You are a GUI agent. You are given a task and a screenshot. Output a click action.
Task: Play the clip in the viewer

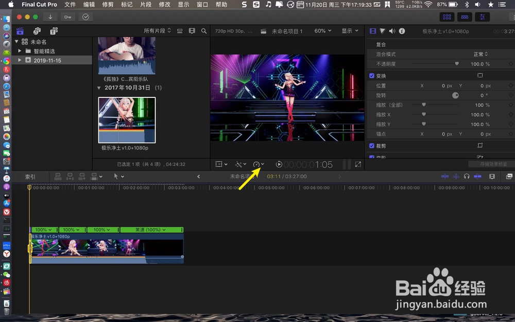[x=279, y=164]
